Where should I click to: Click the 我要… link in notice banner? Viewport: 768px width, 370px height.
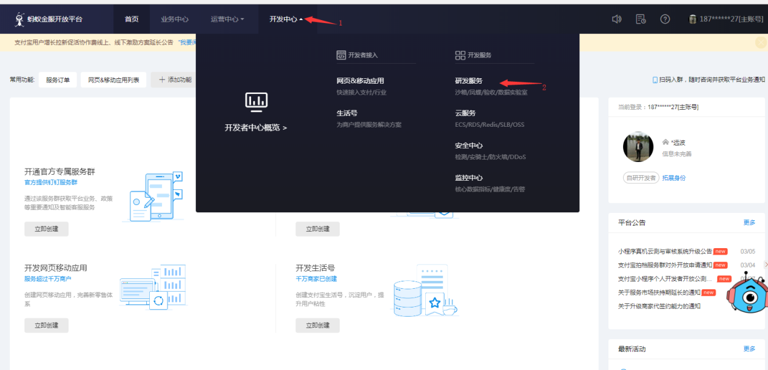186,42
